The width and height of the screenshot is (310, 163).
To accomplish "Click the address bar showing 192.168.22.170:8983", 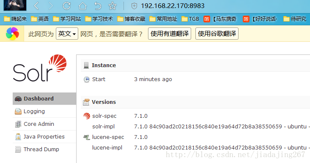I will [x=173, y=6].
